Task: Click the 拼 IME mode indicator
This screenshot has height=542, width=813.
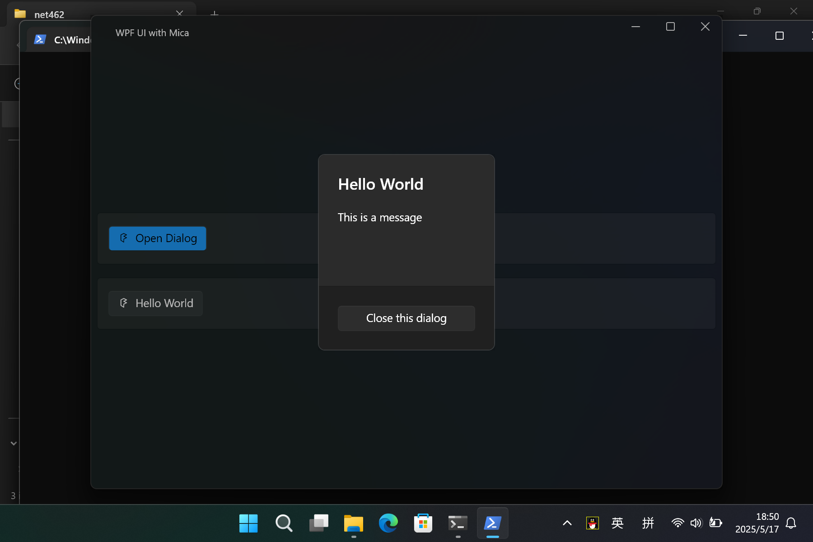Action: tap(648, 523)
